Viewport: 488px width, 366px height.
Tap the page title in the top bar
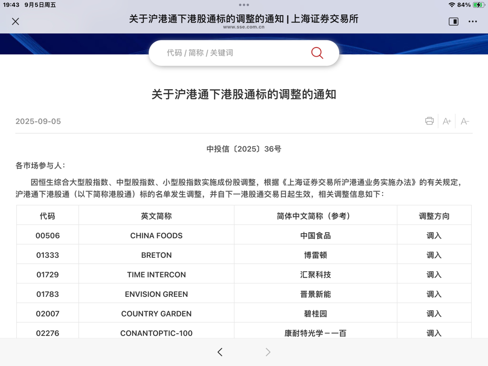[244, 19]
